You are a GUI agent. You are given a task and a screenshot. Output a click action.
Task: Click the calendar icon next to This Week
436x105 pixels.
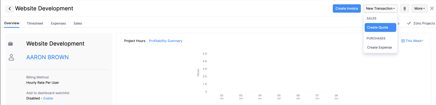click(403, 41)
